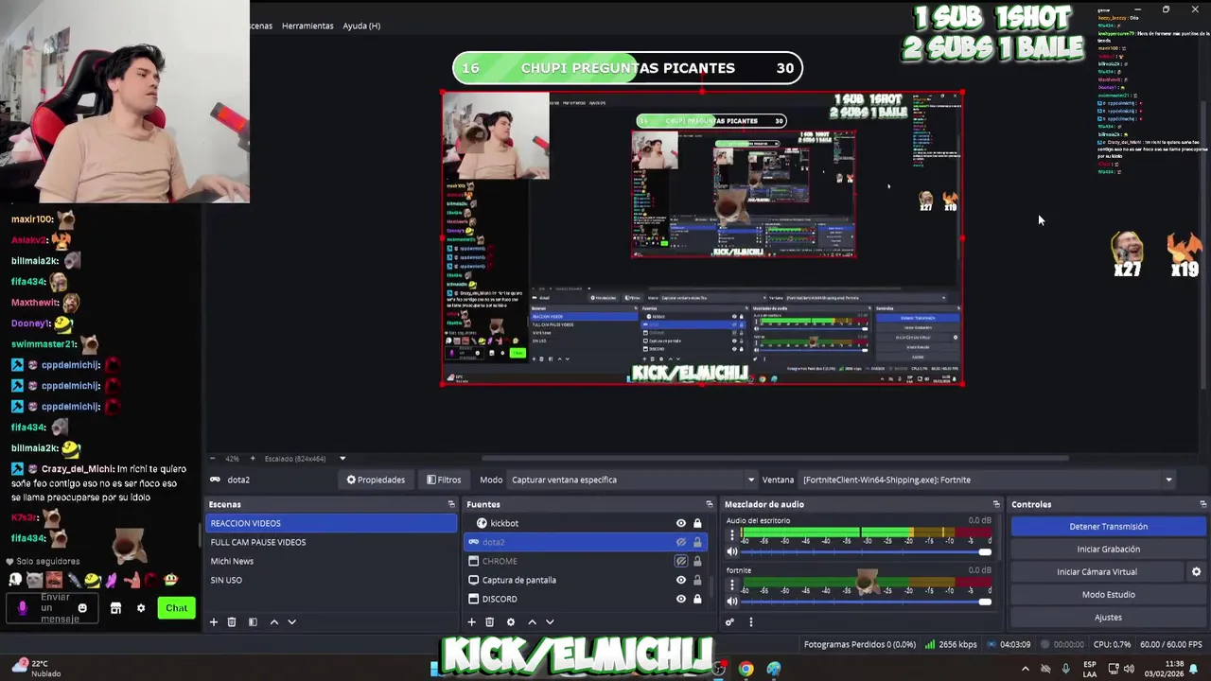The image size is (1211, 681).
Task: Add a new source in Fuentes
Action: tap(471, 622)
